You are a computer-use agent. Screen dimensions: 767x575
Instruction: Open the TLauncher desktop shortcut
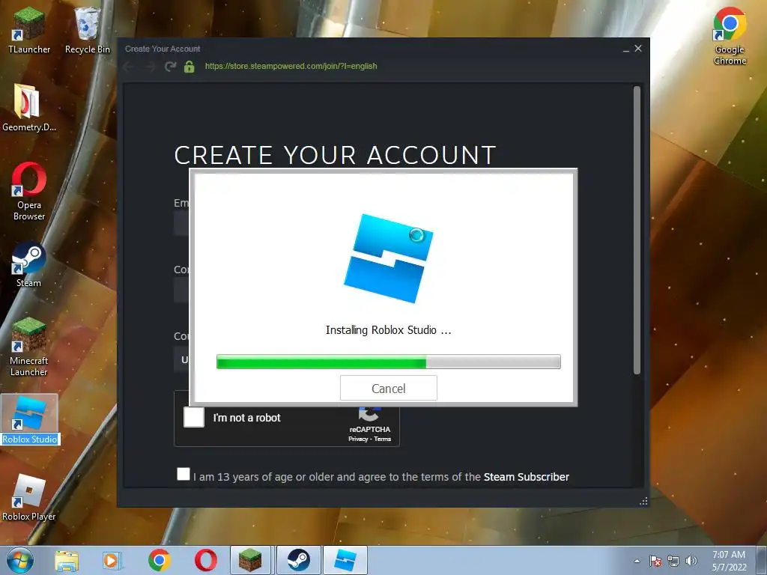pyautogui.click(x=29, y=29)
